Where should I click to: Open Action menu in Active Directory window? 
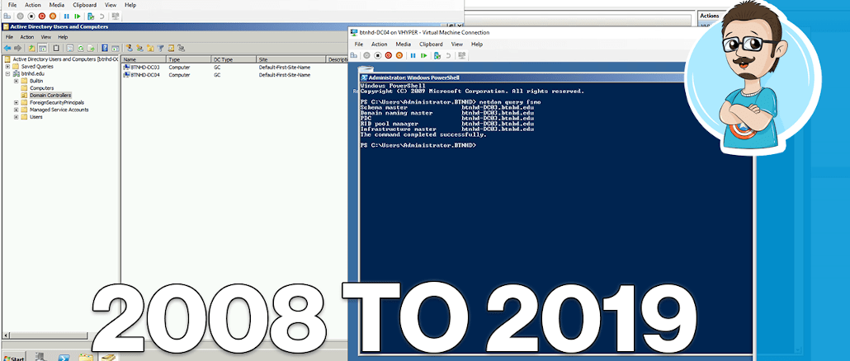coord(27,37)
